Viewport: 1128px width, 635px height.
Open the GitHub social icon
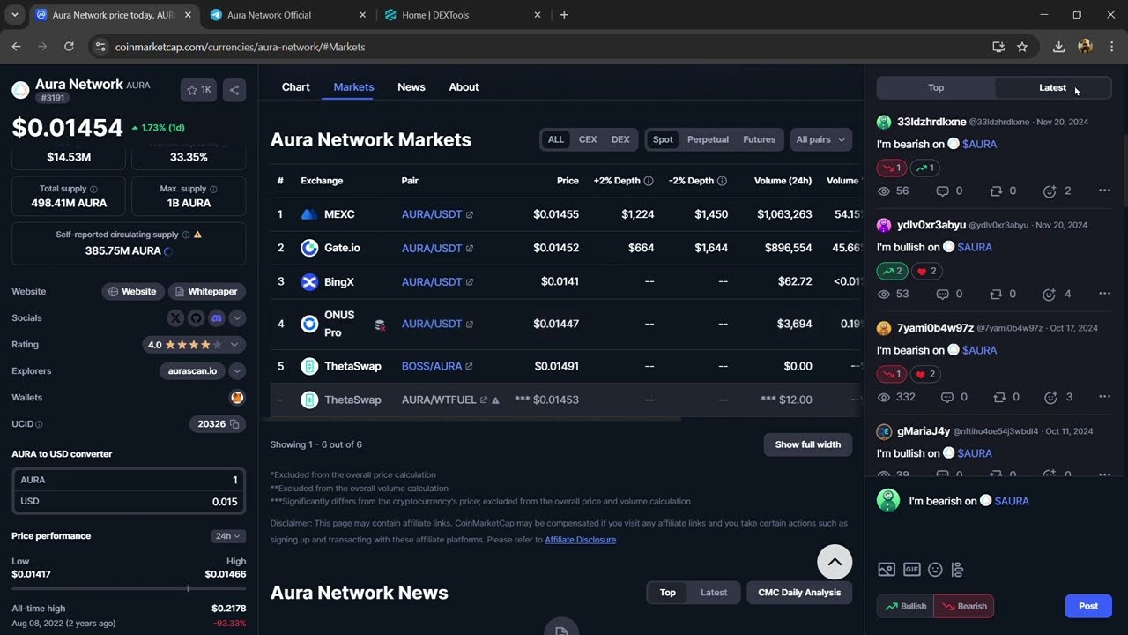click(196, 317)
